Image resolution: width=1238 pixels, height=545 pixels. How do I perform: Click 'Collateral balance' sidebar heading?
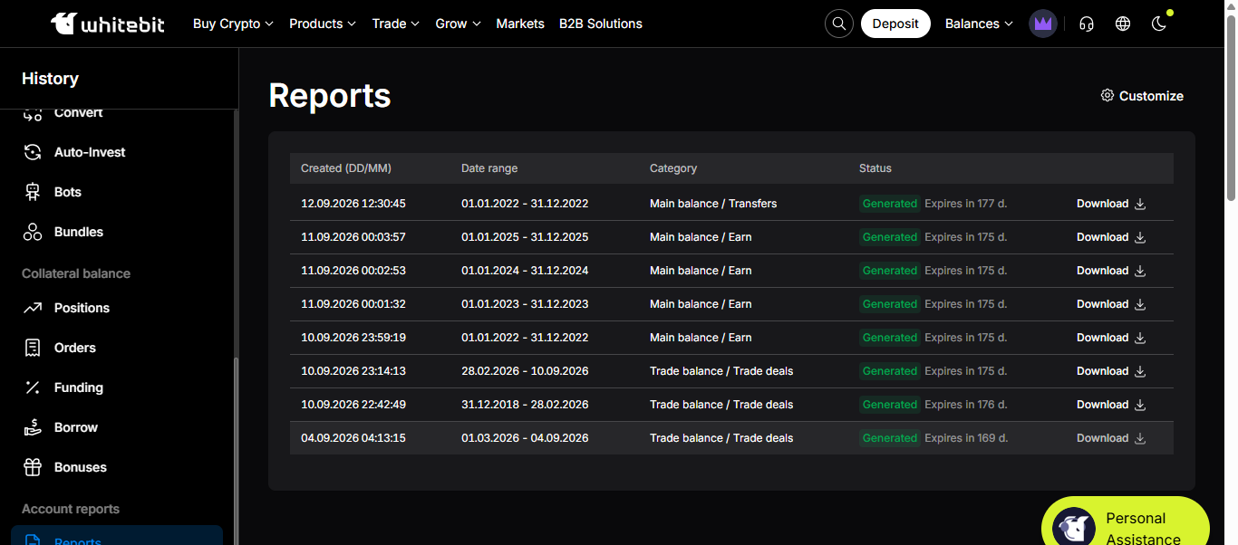click(76, 273)
